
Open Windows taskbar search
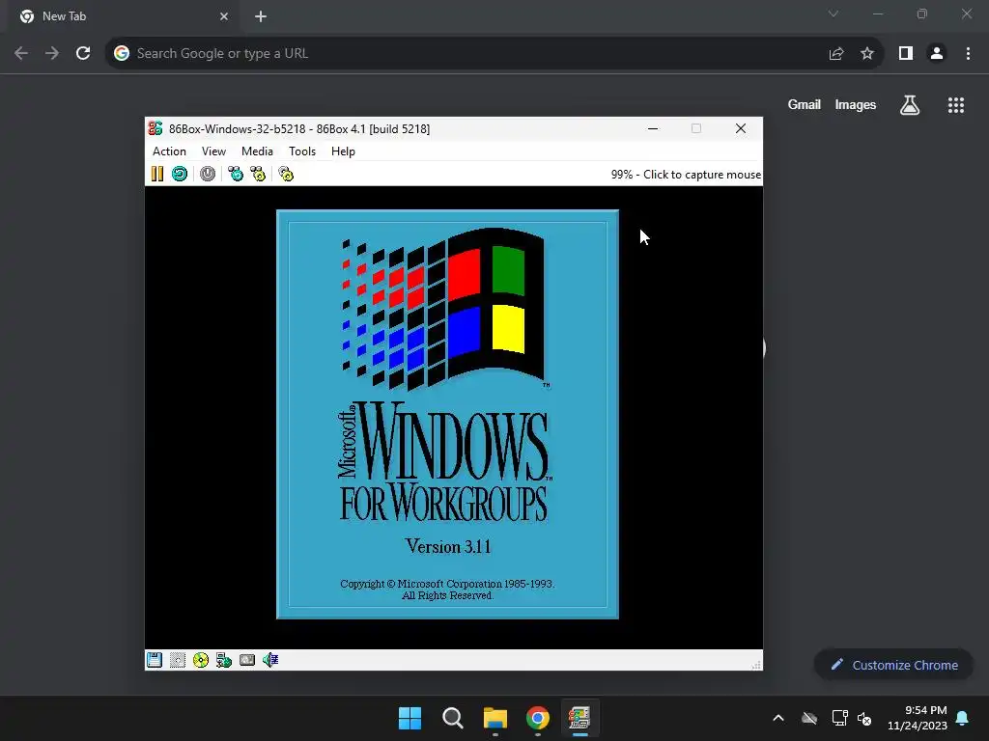tap(453, 718)
